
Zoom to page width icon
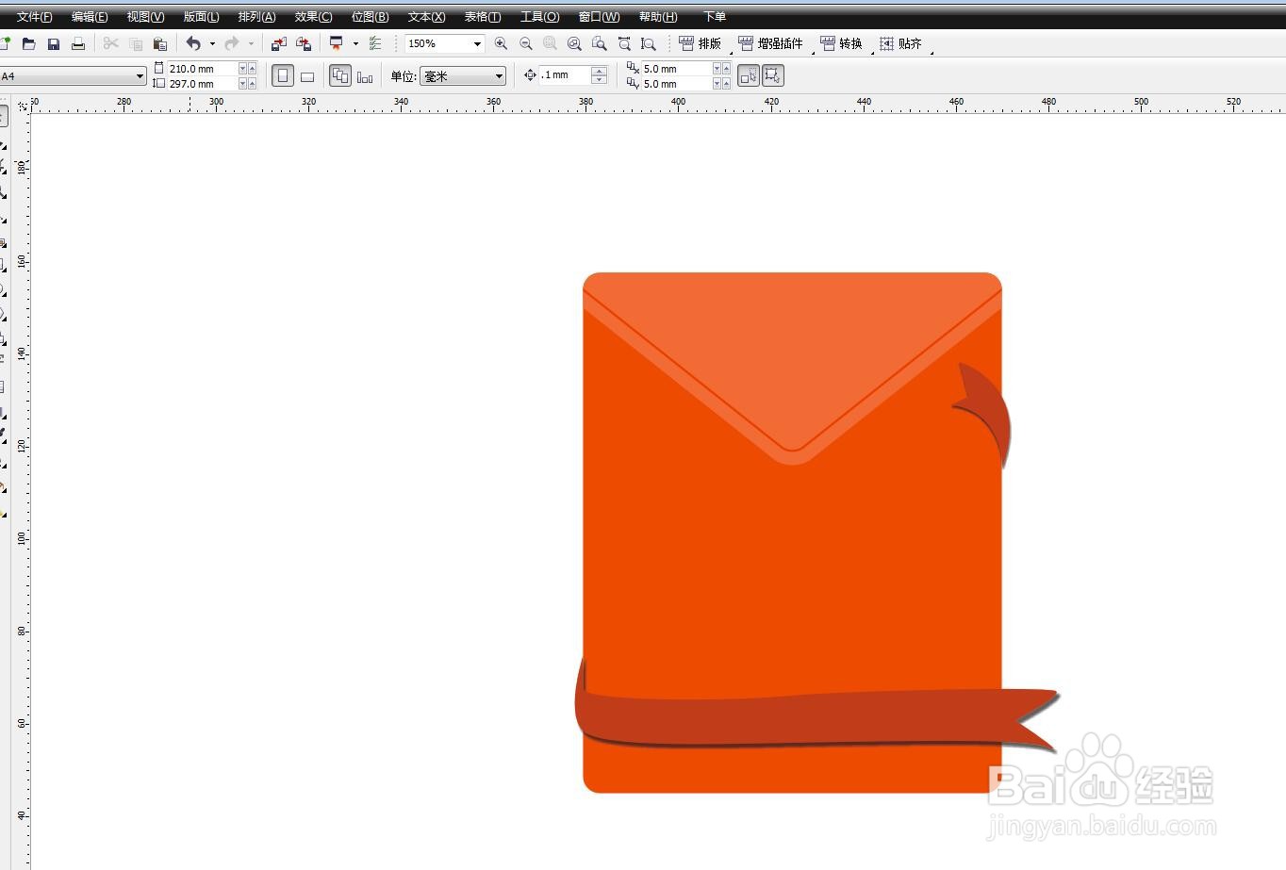[624, 44]
